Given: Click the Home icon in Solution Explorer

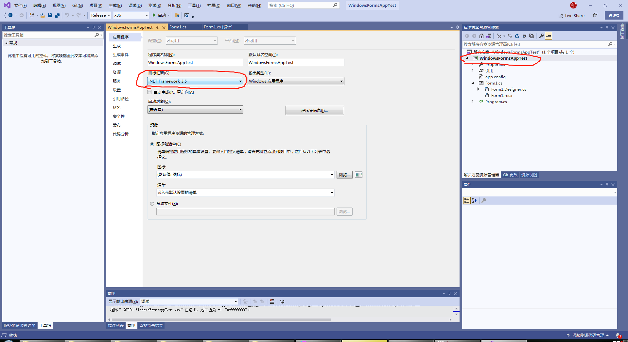Looking at the screenshot, I should [x=481, y=36].
